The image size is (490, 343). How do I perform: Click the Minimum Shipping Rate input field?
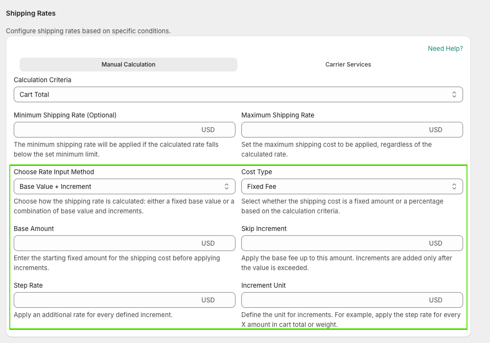pos(124,130)
